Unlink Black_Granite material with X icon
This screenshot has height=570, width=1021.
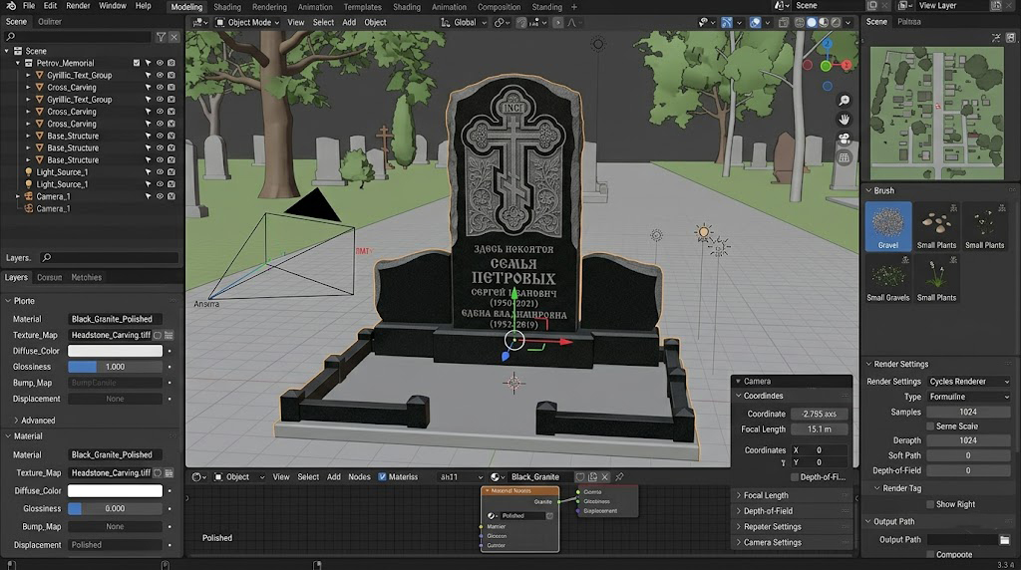(605, 477)
